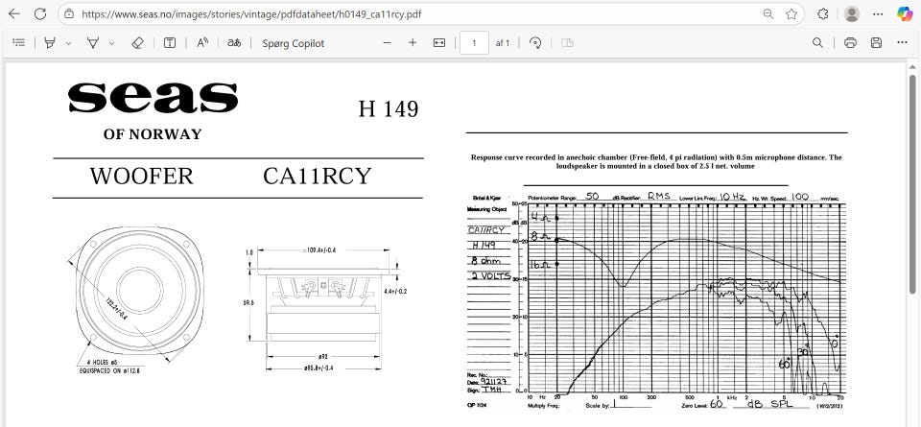Image resolution: width=921 pixels, height=427 pixels.
Task: Click the response curve description paragraph
Action: pyautogui.click(x=656, y=161)
